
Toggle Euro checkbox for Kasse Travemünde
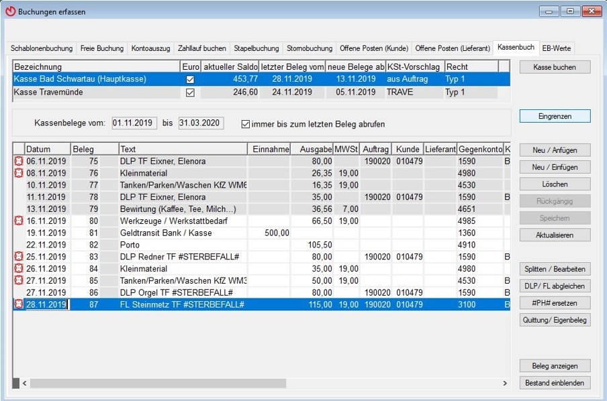coord(190,93)
